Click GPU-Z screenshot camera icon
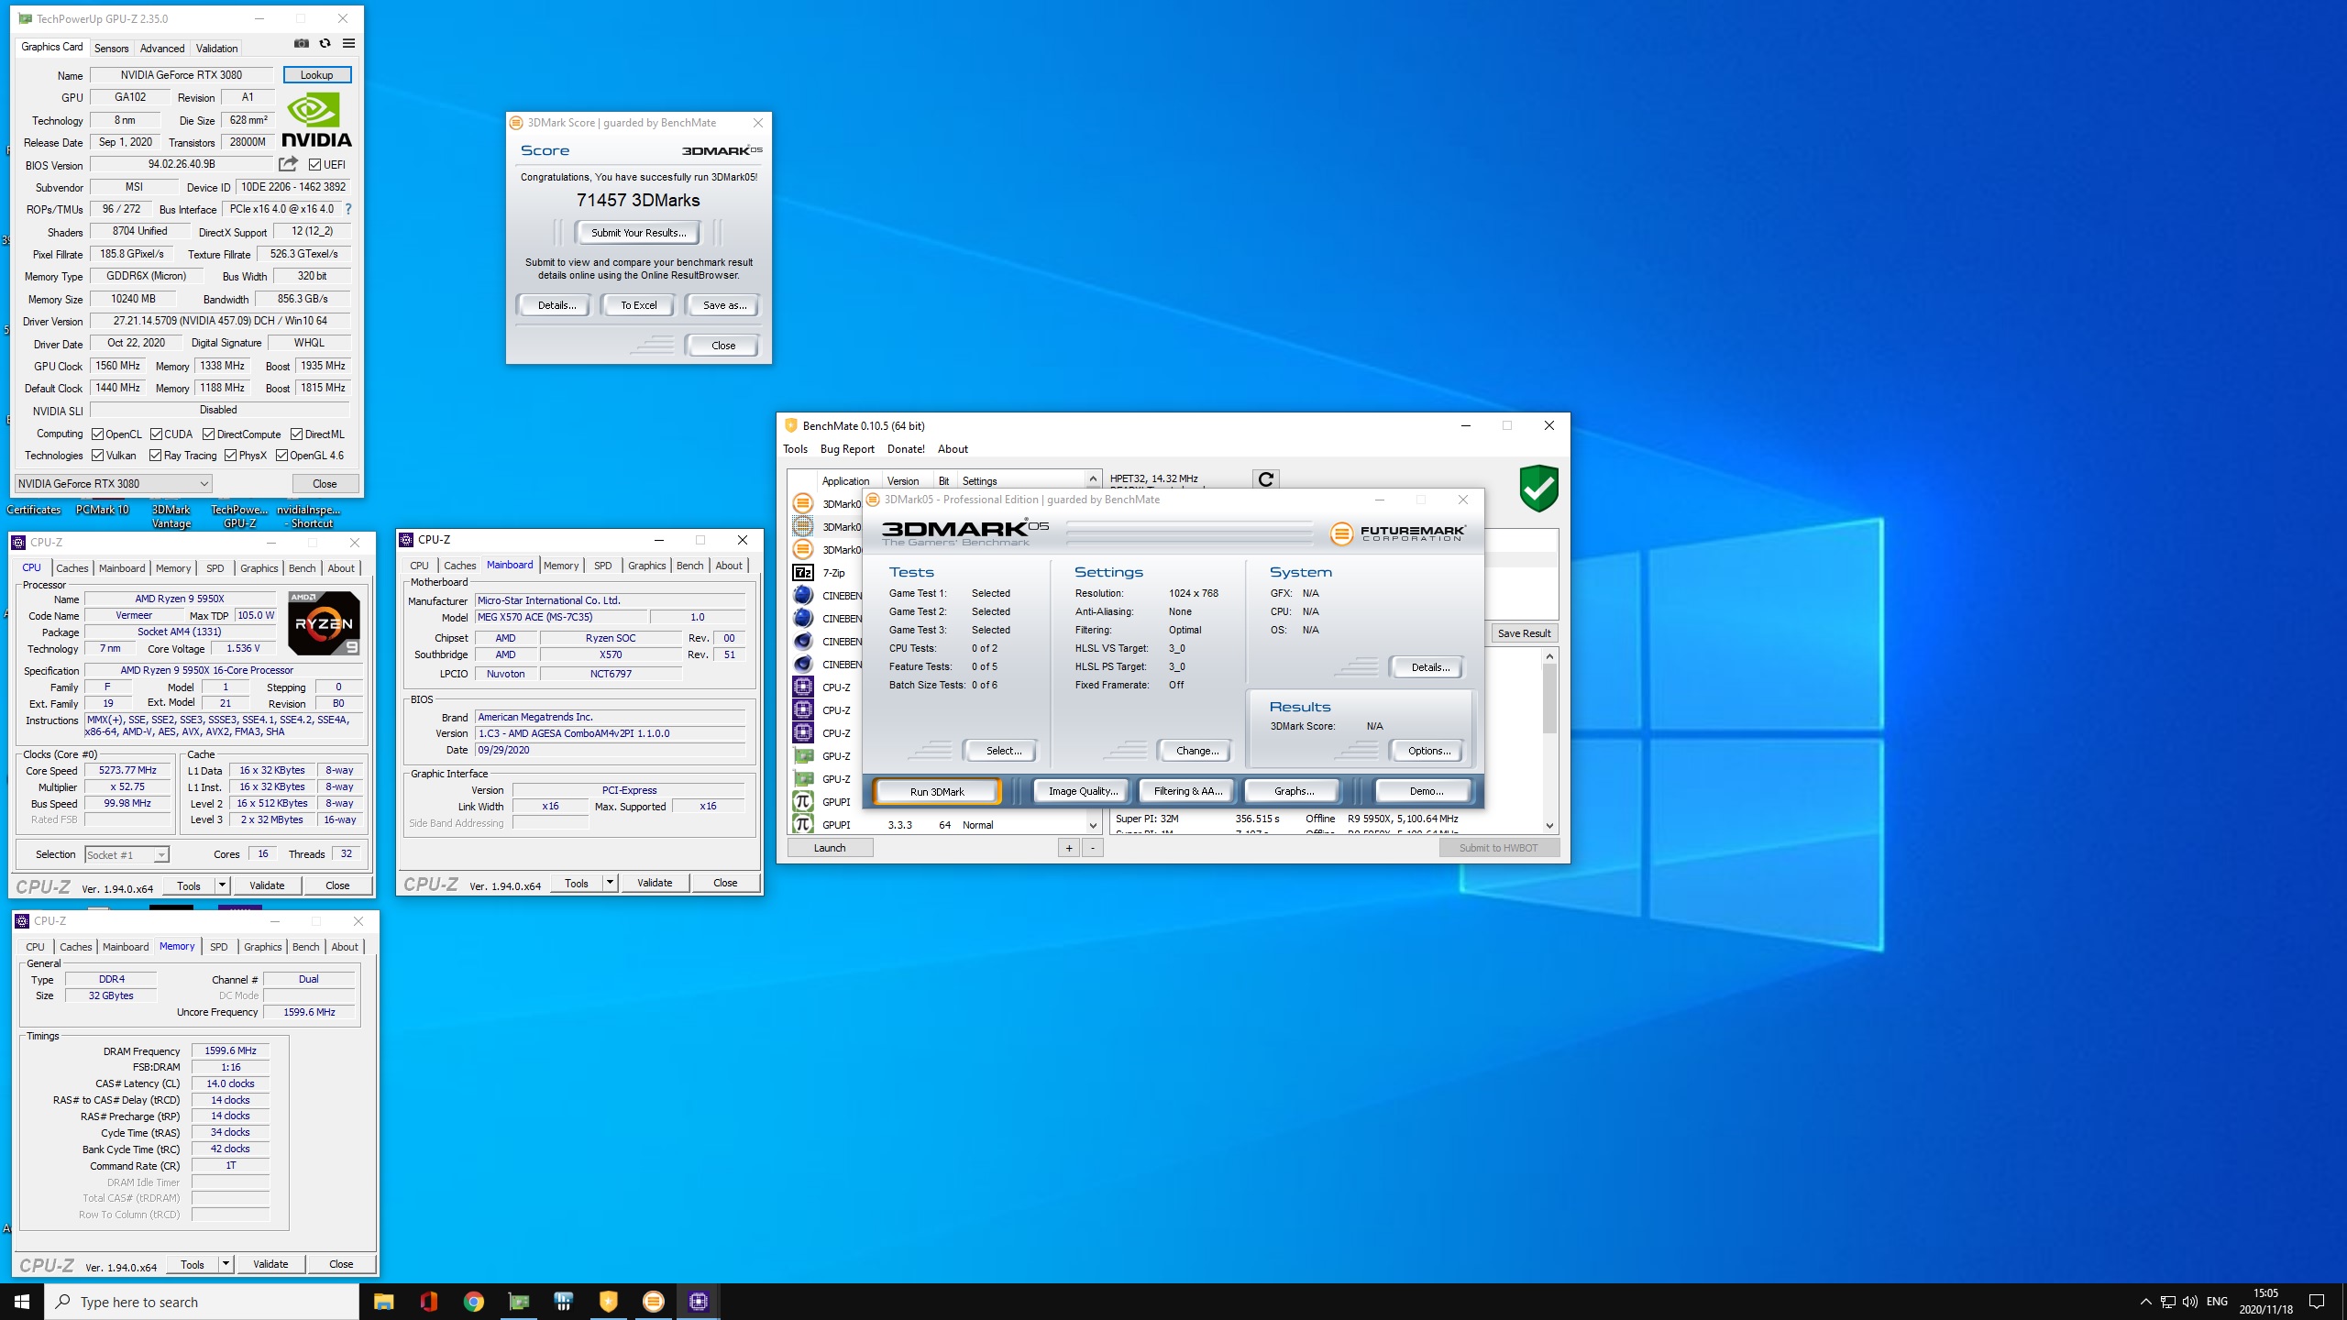The height and width of the screenshot is (1320, 2347). click(x=301, y=43)
